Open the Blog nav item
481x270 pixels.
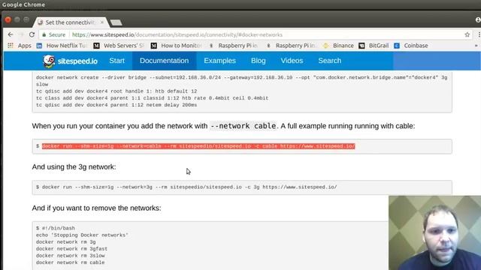click(x=259, y=61)
